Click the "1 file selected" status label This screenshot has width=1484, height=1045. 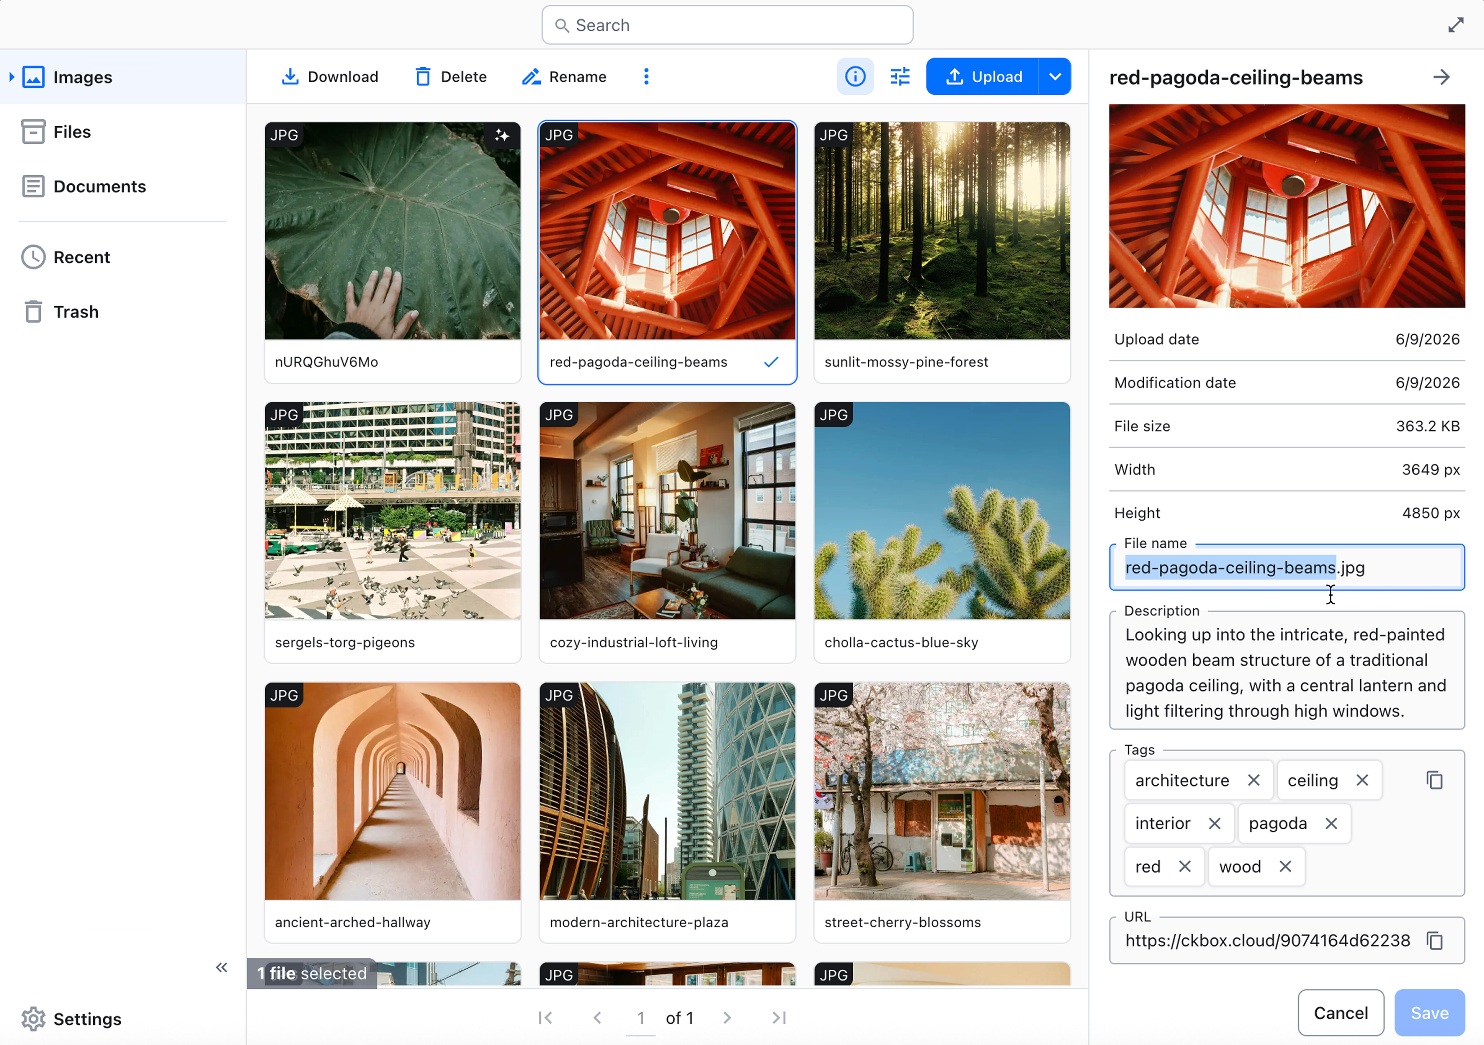(x=311, y=973)
